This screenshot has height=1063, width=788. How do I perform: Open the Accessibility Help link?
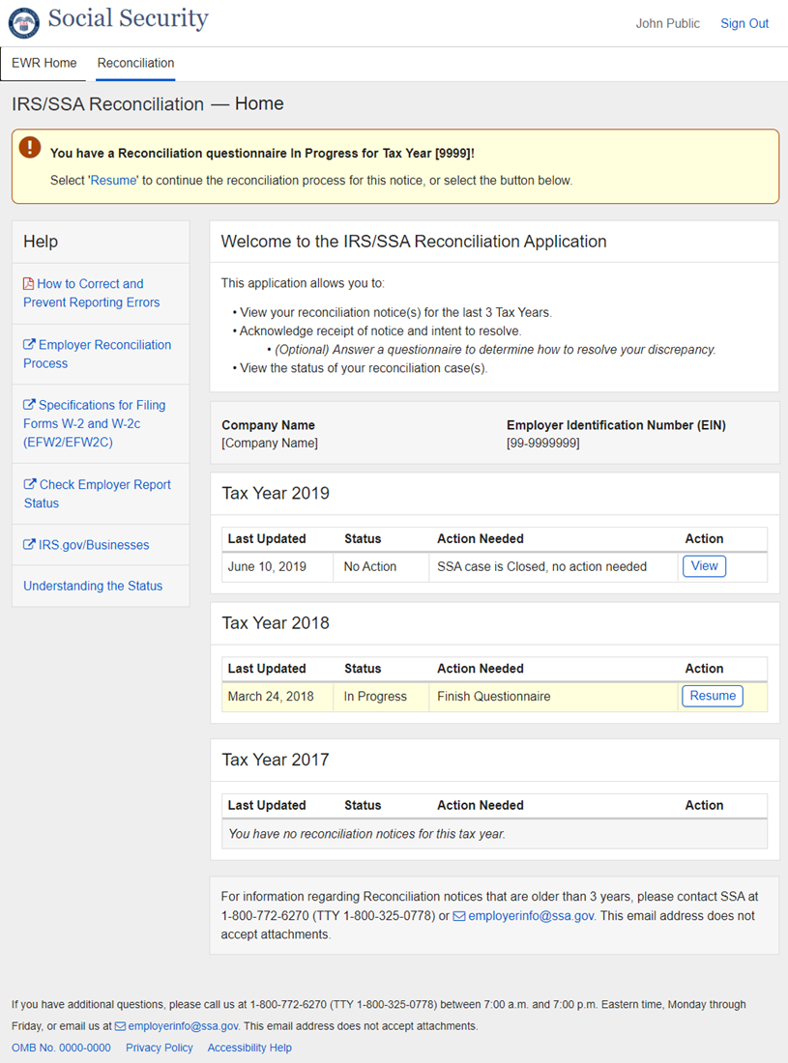click(249, 1048)
